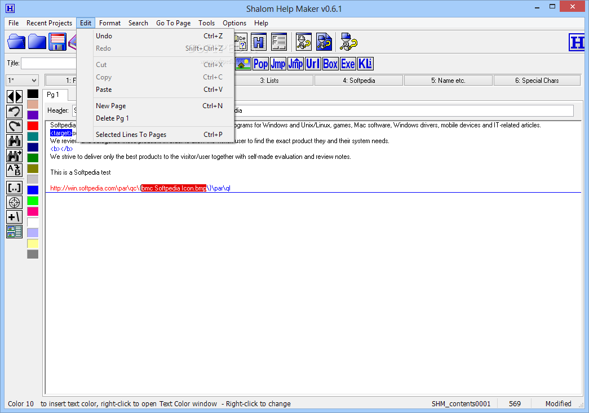Screen dimensions: 589x413
Task: Open the Options menu
Action: coord(234,23)
